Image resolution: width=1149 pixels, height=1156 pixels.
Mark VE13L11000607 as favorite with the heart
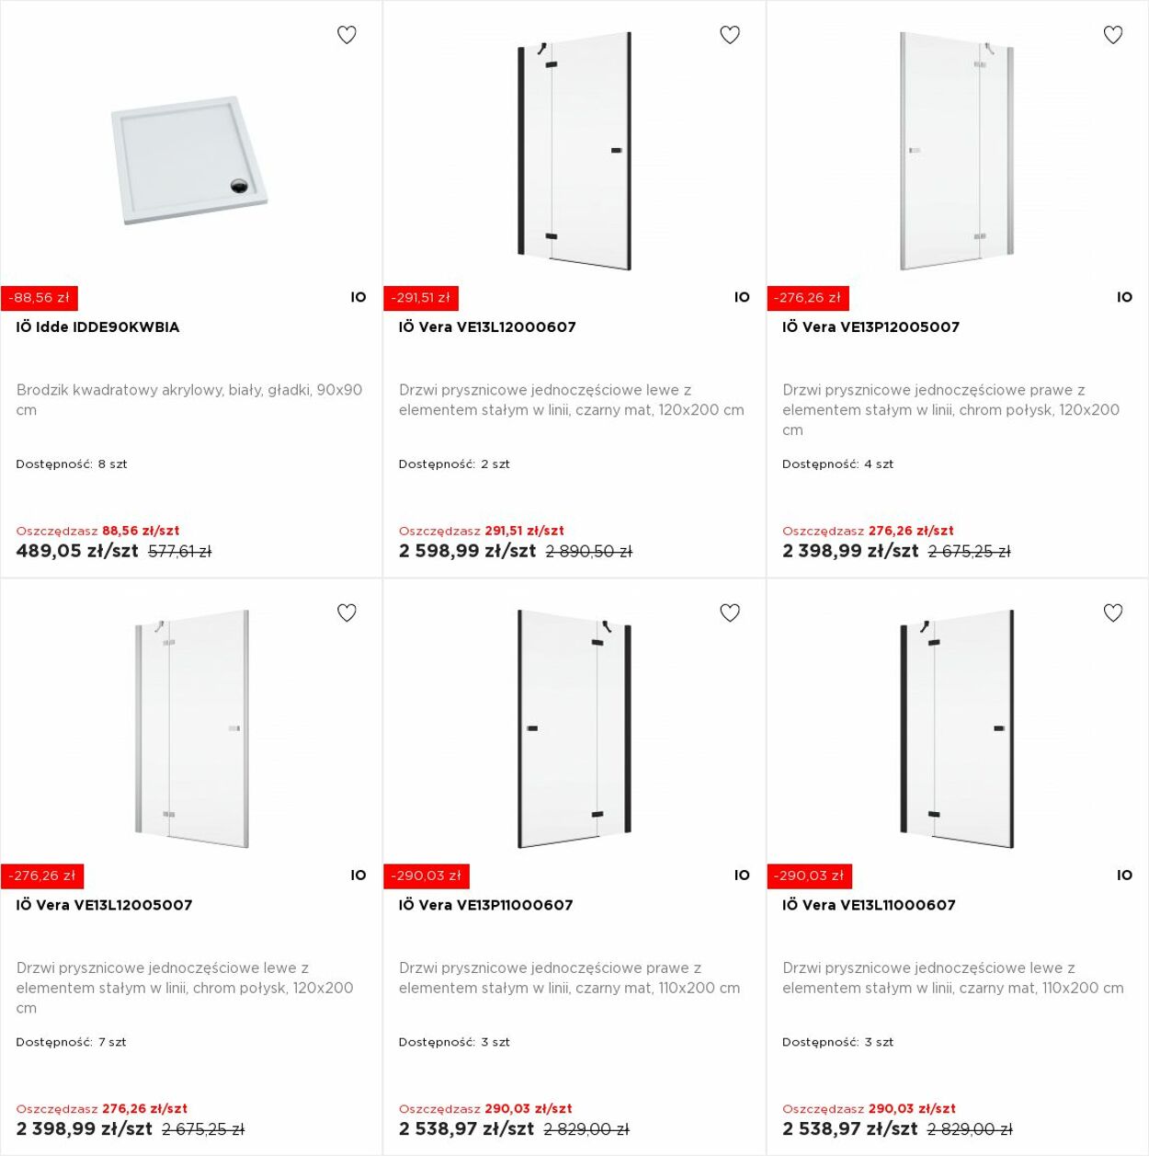pyautogui.click(x=1113, y=612)
